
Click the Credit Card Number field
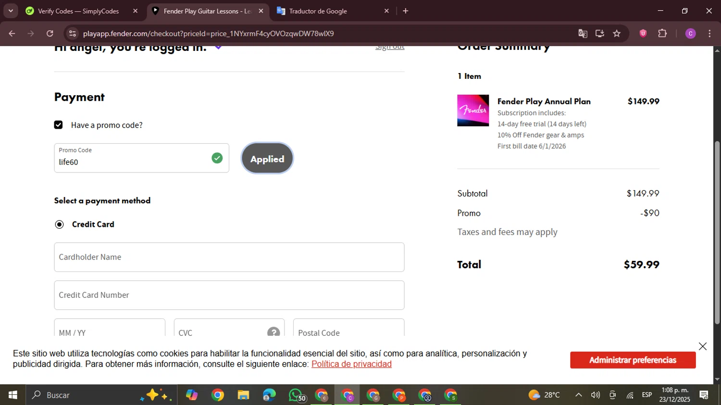229,295
